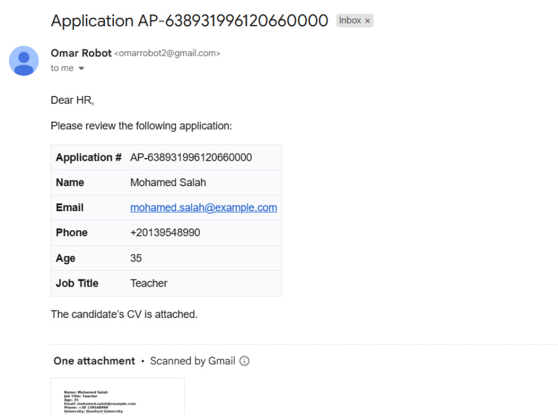Click the 'Name' row label
The width and height of the screenshot is (558, 419).
coord(70,183)
